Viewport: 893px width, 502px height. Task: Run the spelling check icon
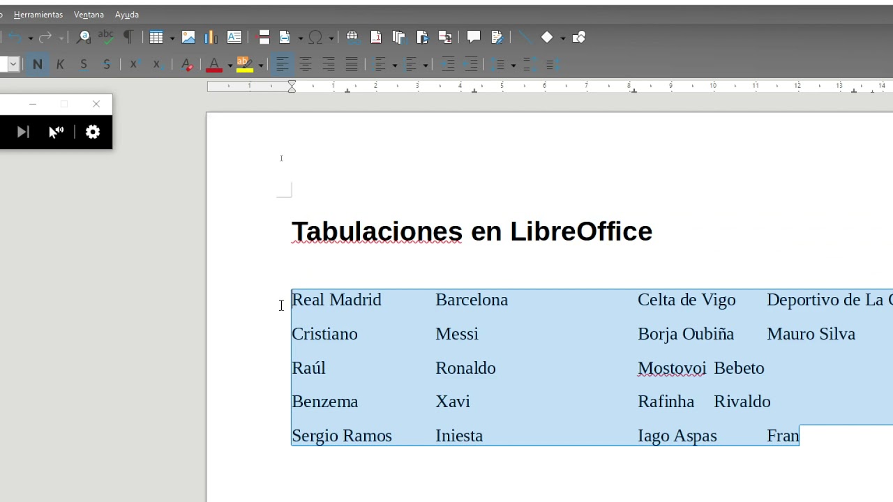pyautogui.click(x=106, y=37)
